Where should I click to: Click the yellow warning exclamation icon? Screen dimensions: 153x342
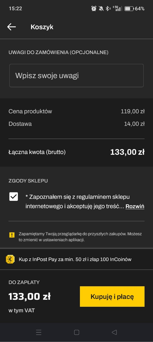tap(12, 235)
